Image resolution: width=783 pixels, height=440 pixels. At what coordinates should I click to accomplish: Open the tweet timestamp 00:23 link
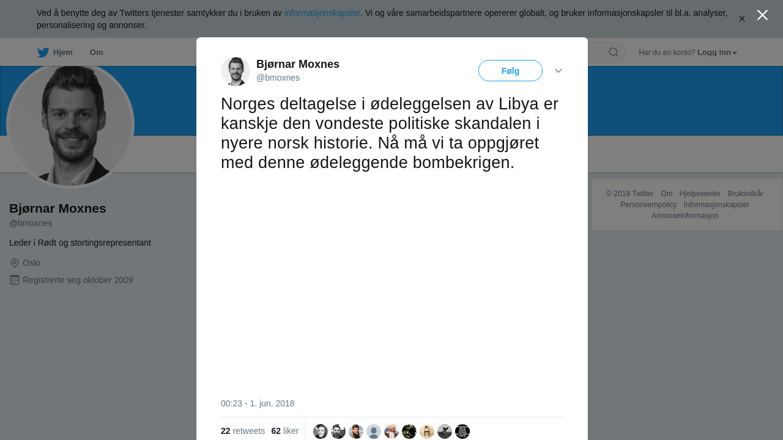[x=258, y=403]
